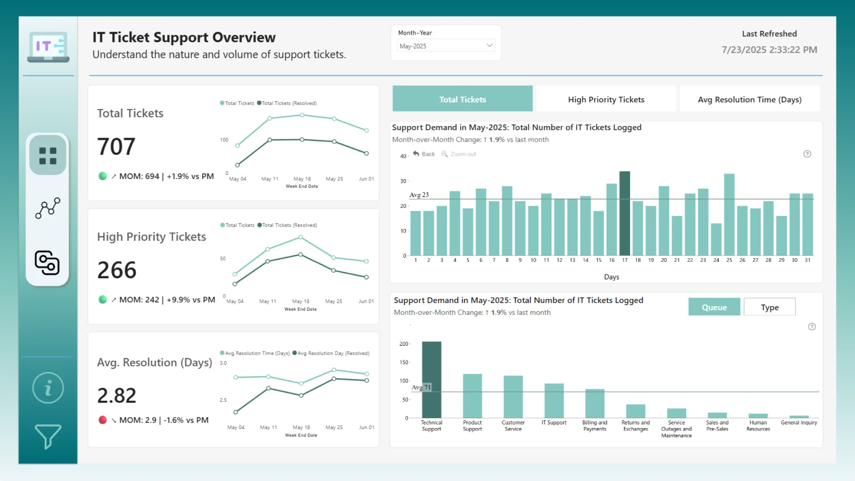Click the 707 total tickets value
Screen dimensions: 855x481
tap(116, 147)
